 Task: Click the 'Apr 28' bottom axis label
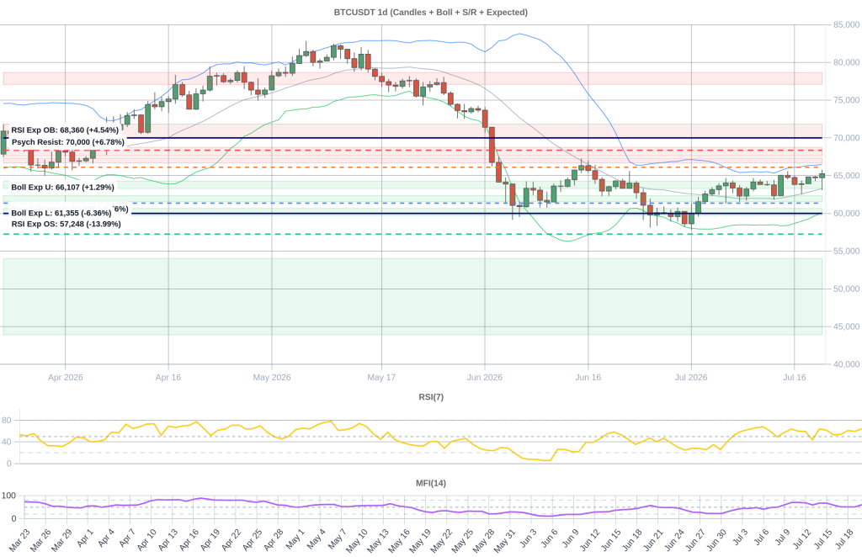click(273, 540)
